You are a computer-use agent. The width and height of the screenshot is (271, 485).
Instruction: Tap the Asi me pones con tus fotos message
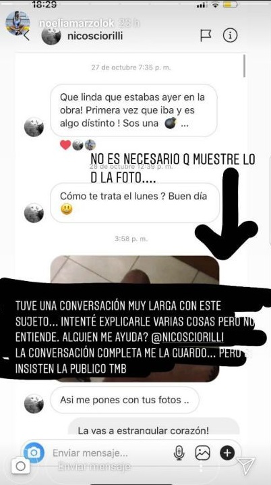coord(125,400)
